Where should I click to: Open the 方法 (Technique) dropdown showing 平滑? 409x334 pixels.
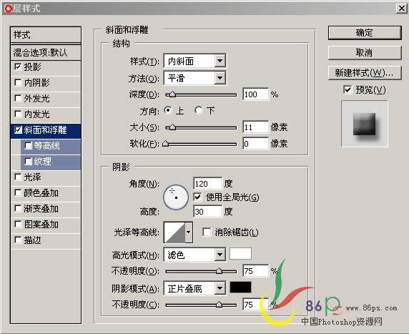pos(195,78)
